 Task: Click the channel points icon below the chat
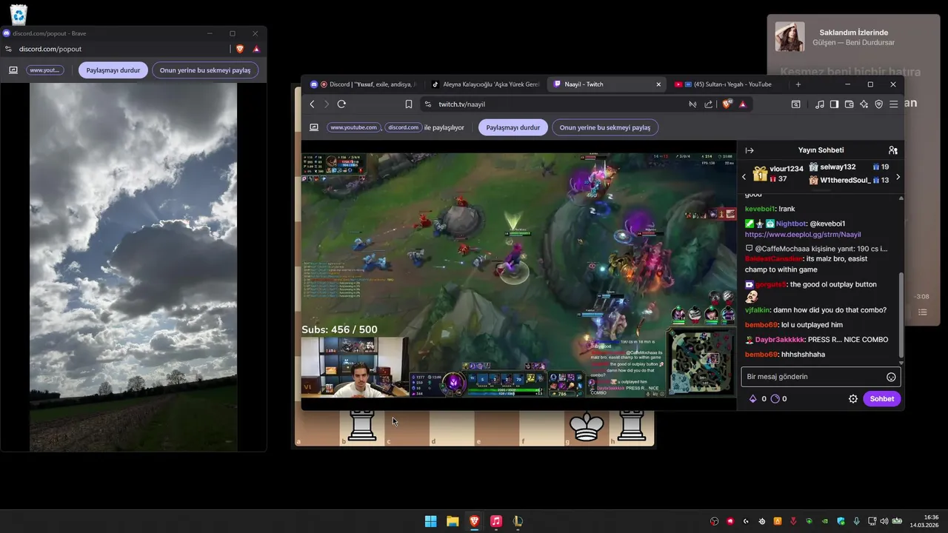[x=775, y=399]
